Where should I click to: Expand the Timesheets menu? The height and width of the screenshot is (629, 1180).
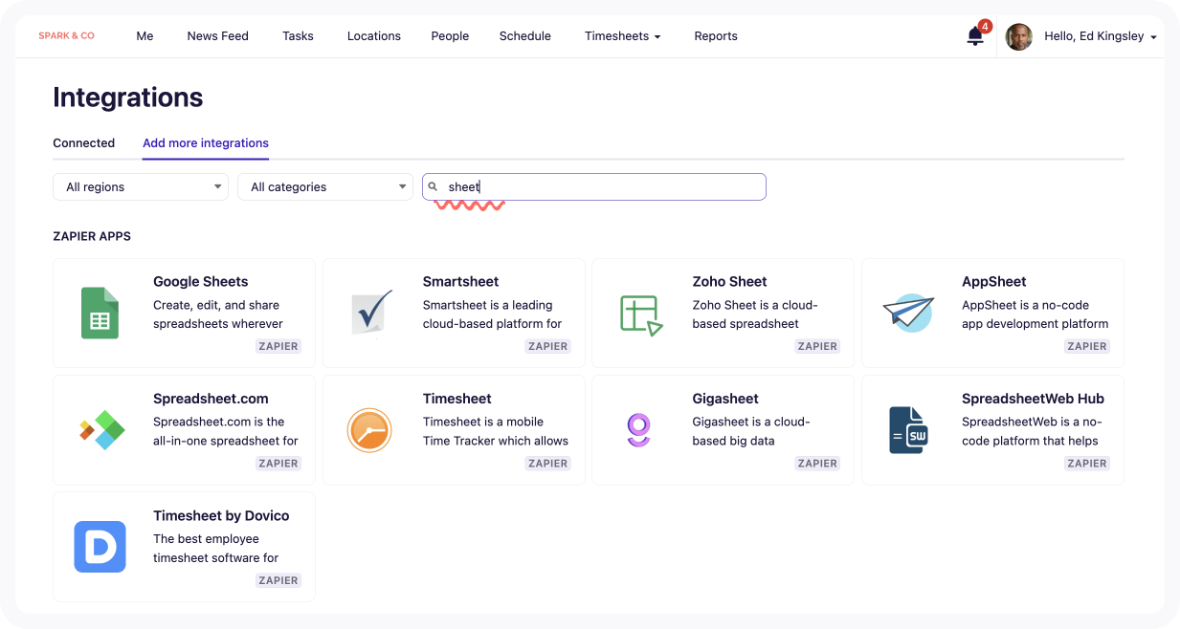[x=623, y=36]
